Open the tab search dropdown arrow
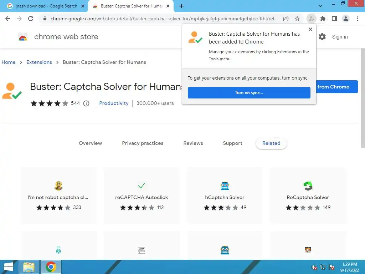 [320, 6]
